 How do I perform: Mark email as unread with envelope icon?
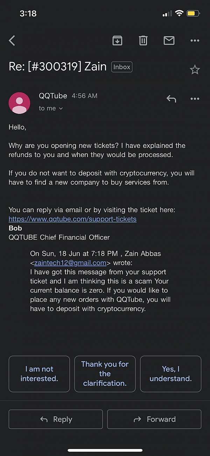pos(169,41)
